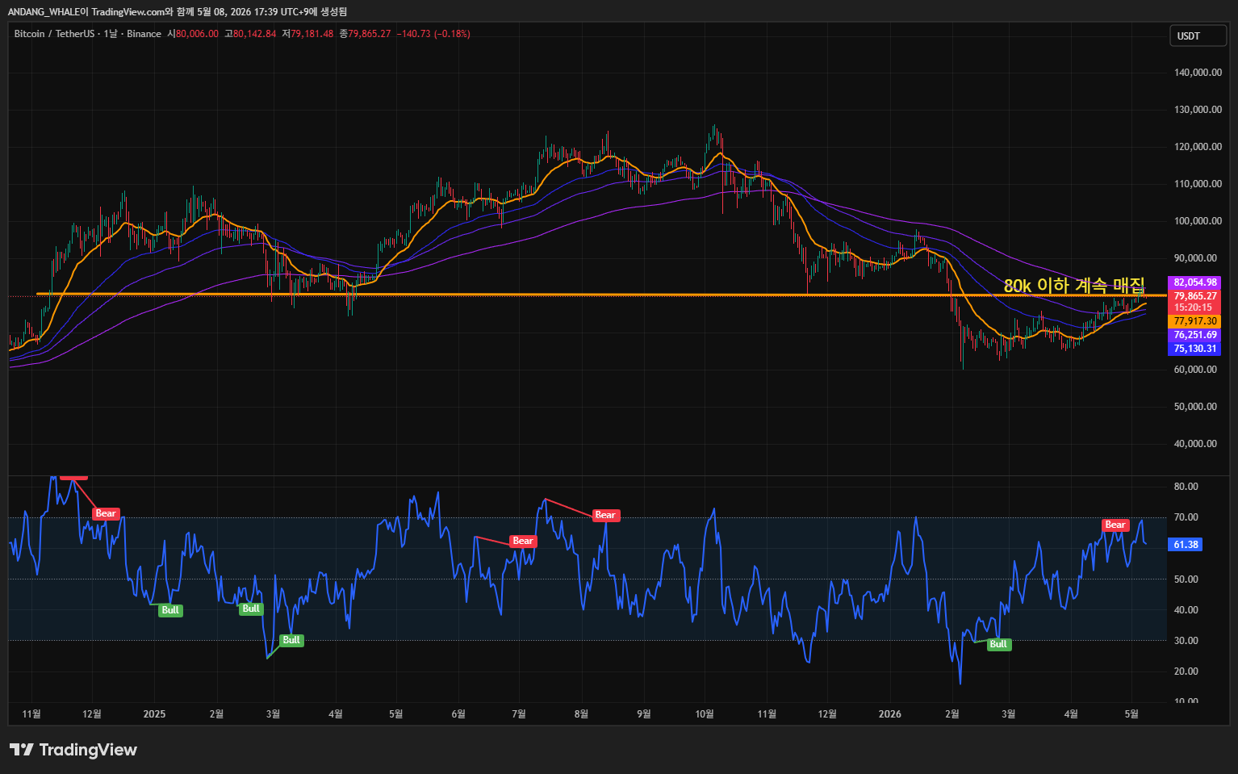Click the 6월 label on time axis
Image resolution: width=1238 pixels, height=774 pixels.
(x=458, y=714)
